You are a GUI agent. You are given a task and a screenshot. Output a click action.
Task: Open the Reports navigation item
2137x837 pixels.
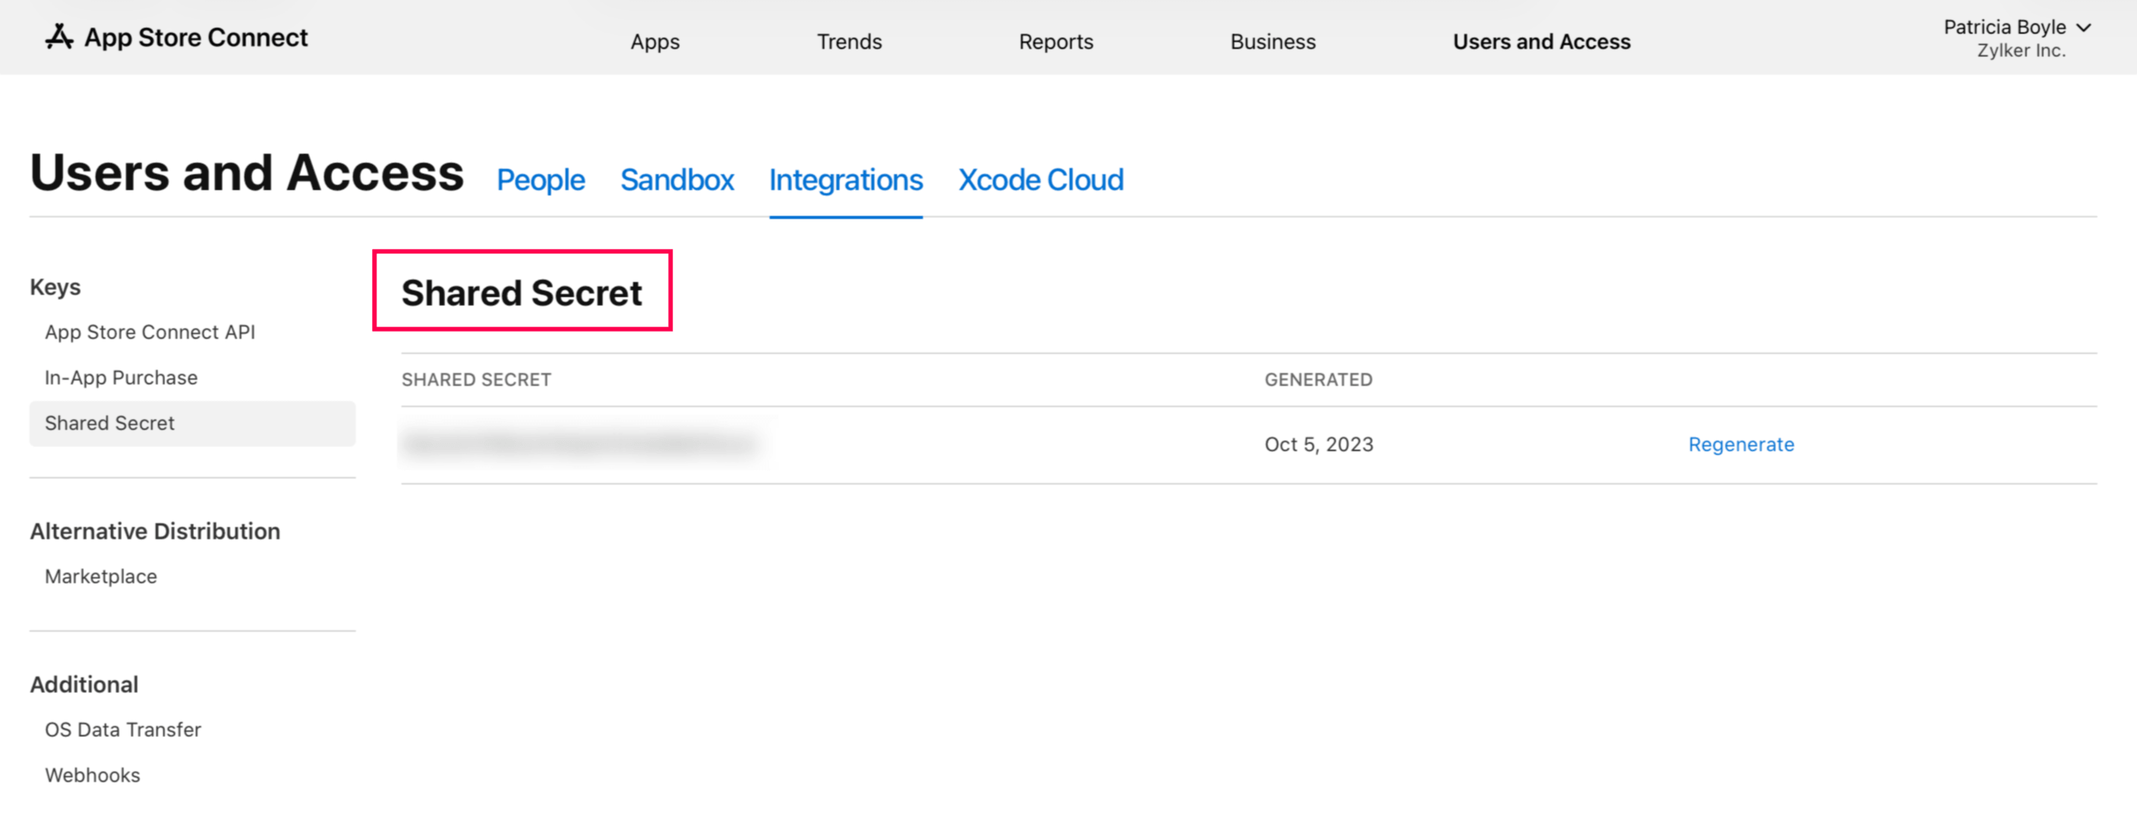1055,42
